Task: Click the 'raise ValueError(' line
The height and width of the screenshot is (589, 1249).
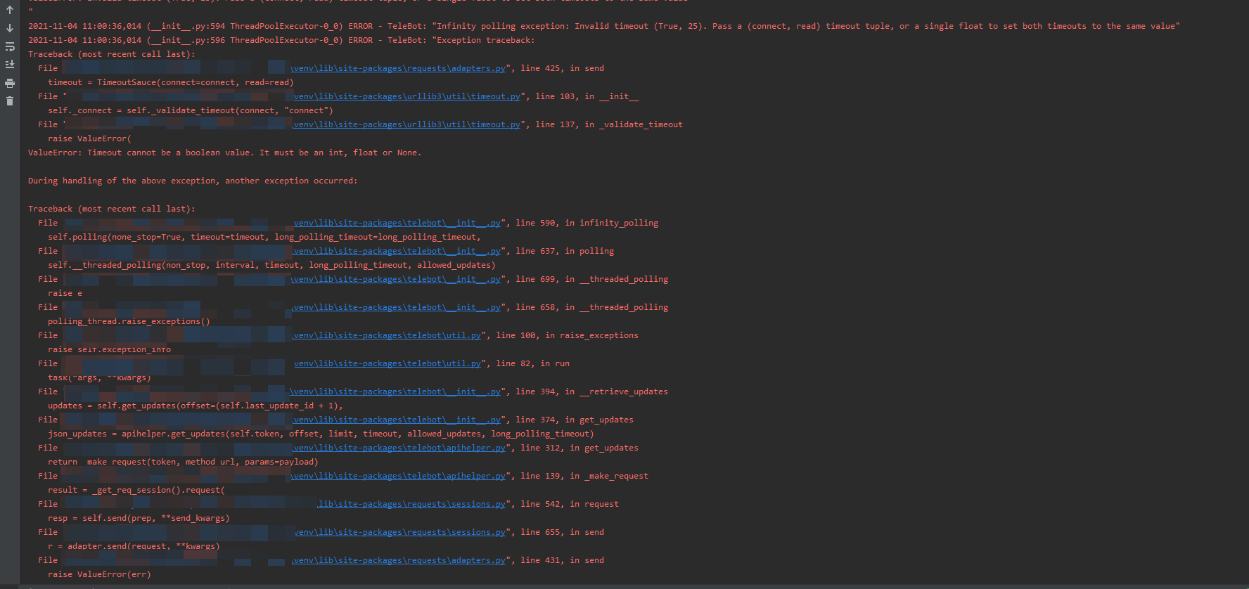Action: point(89,138)
